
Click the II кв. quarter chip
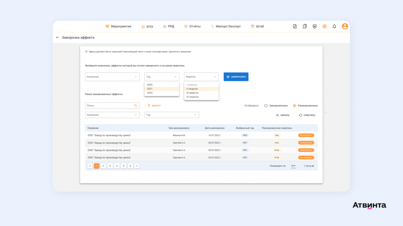click(x=277, y=143)
